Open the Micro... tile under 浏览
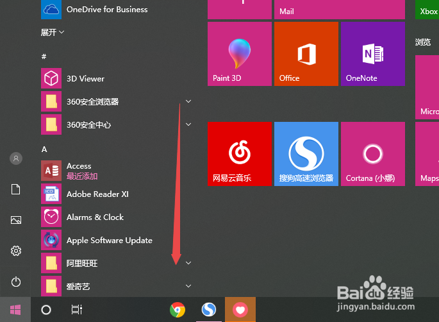The width and height of the screenshot is (439, 322). point(427,87)
